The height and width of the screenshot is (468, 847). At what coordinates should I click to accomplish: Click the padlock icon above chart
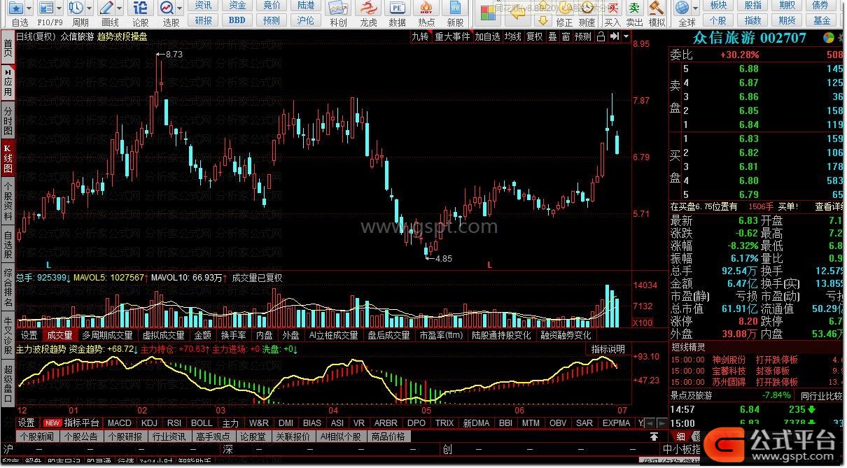601,36
